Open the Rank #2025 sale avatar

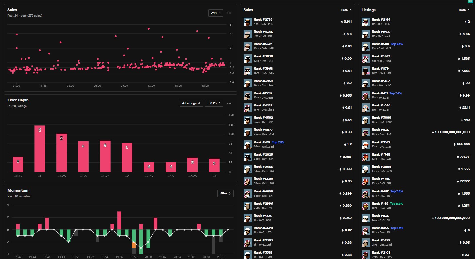point(248,157)
